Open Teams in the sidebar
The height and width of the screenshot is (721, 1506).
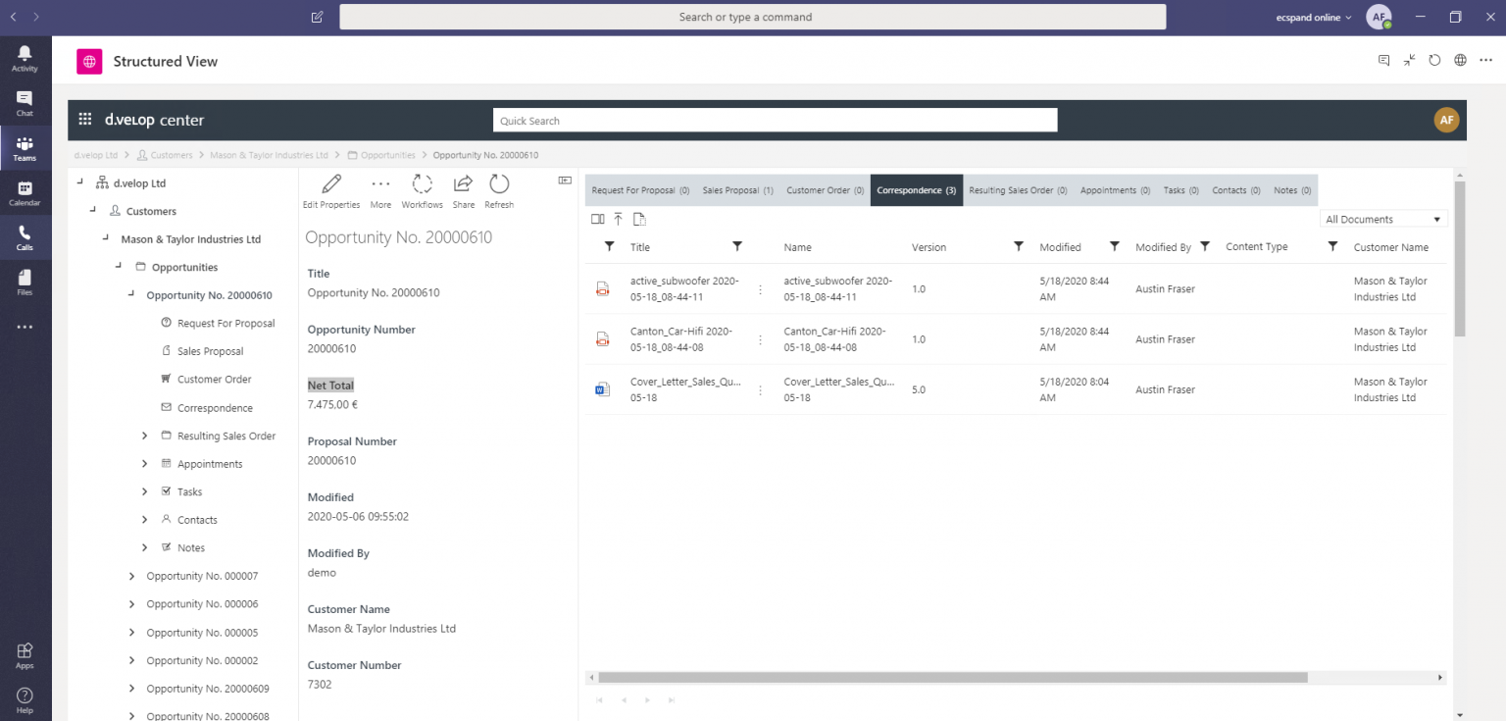pos(25,148)
